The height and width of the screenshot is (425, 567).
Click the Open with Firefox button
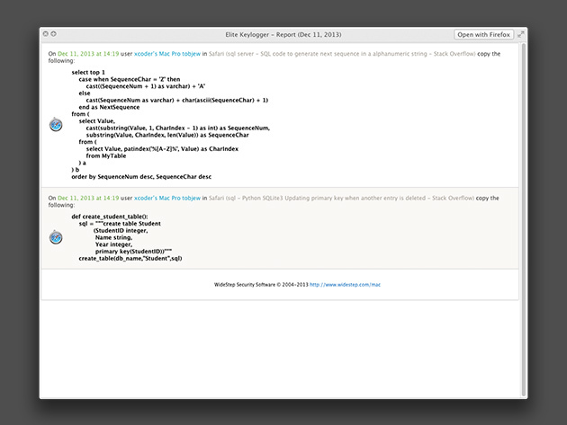[483, 34]
